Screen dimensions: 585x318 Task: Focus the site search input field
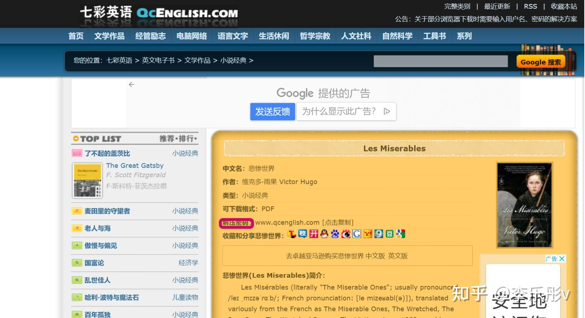(441, 61)
